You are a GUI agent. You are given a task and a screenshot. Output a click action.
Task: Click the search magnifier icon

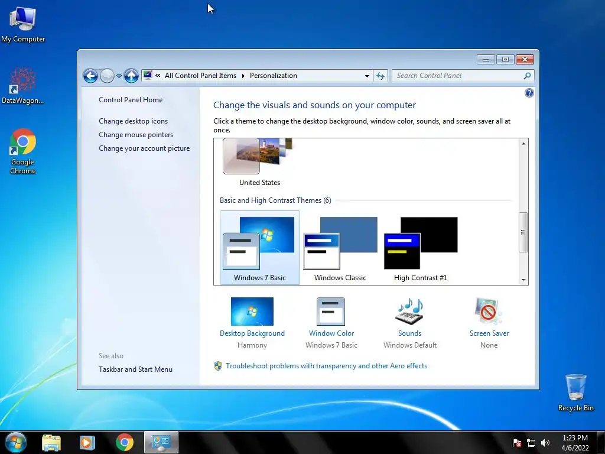pyautogui.click(x=527, y=76)
